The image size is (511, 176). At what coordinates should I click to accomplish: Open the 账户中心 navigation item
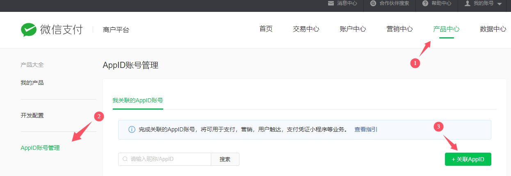pos(353,29)
